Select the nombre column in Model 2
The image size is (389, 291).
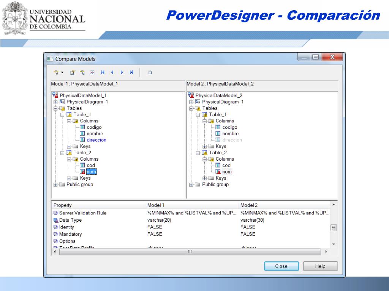tap(231, 134)
